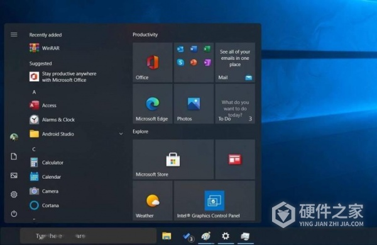
Task: Open the red News tile
Action: pos(235,159)
